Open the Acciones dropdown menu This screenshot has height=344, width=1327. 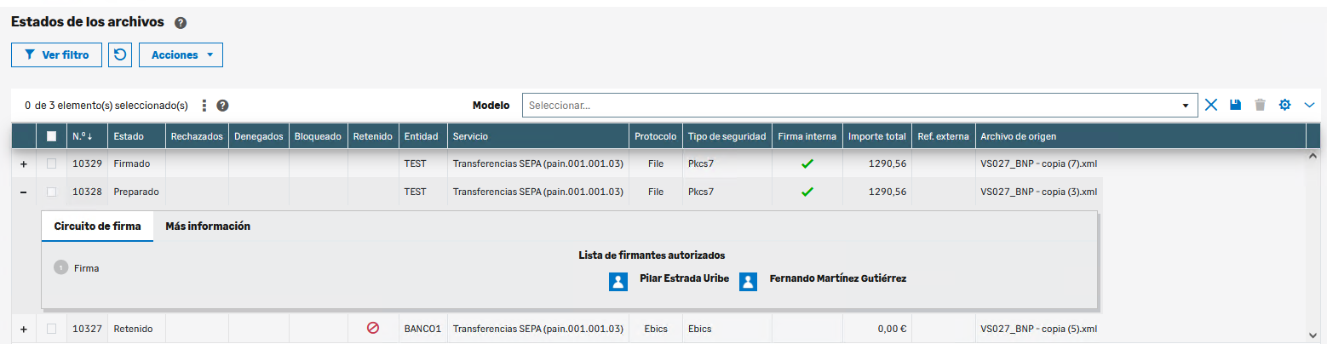coord(181,54)
